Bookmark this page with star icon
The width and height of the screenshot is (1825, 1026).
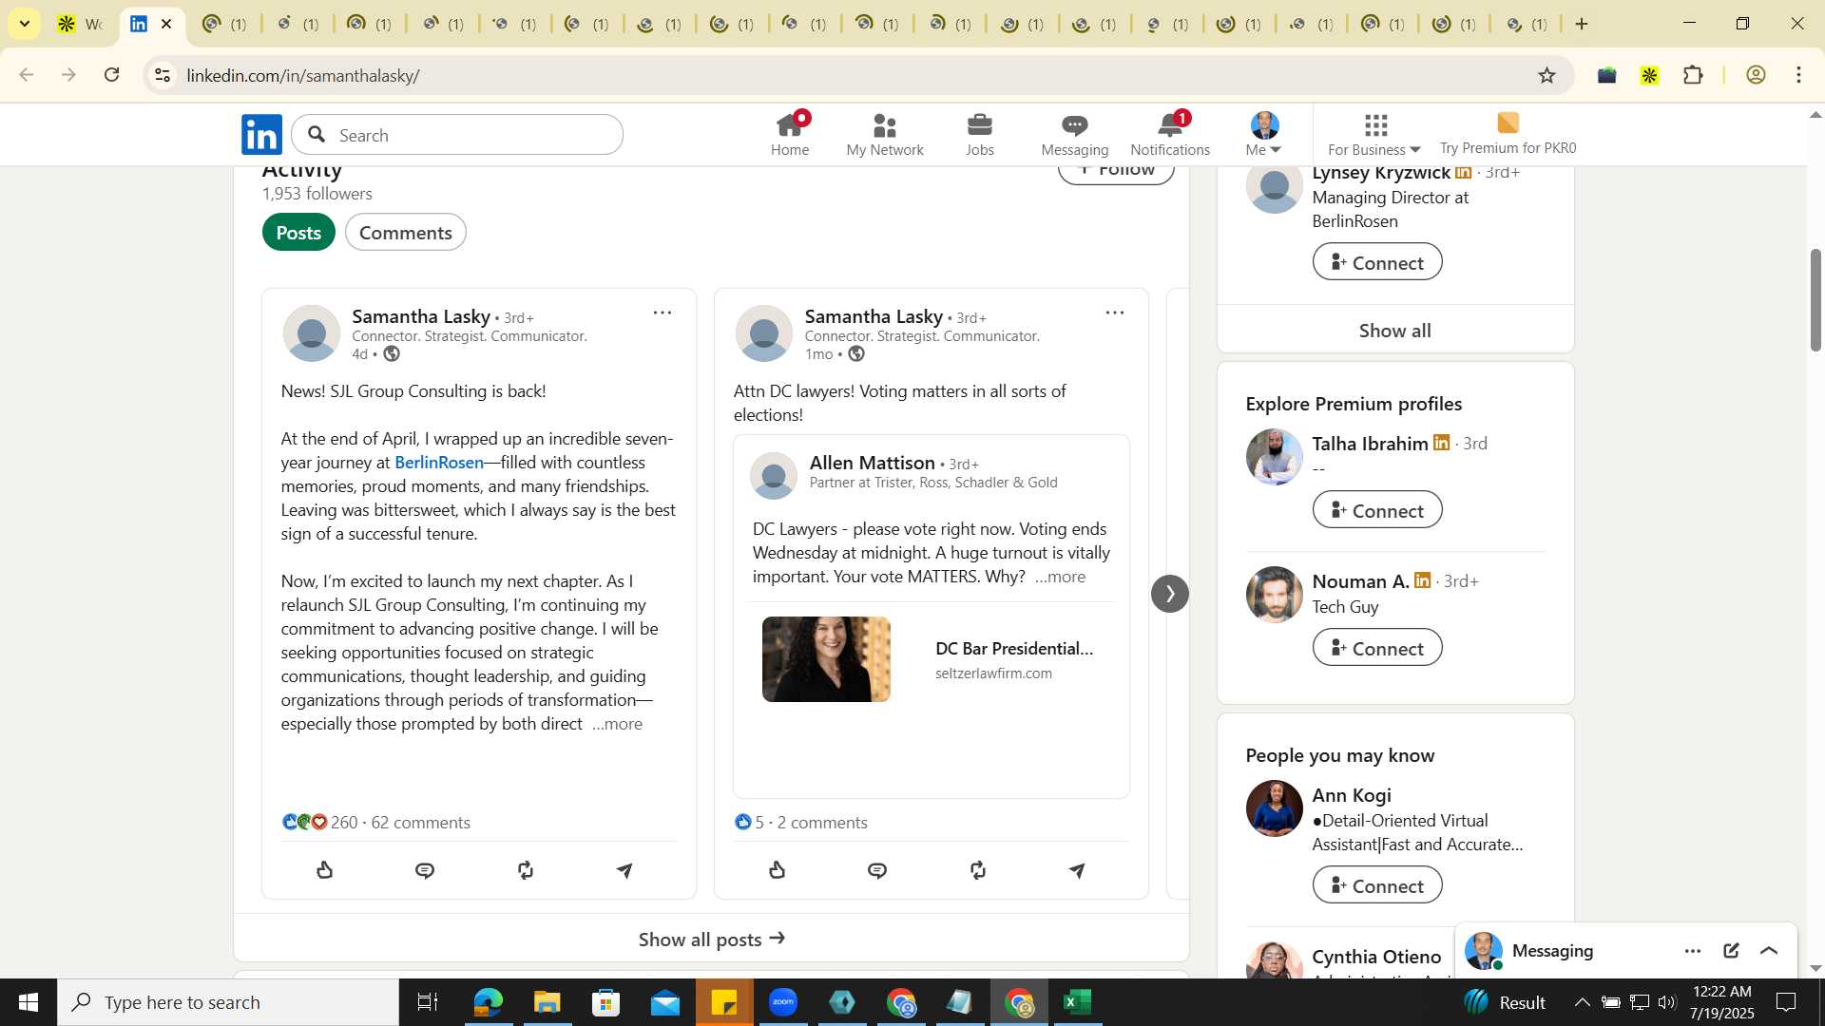coord(1546,76)
